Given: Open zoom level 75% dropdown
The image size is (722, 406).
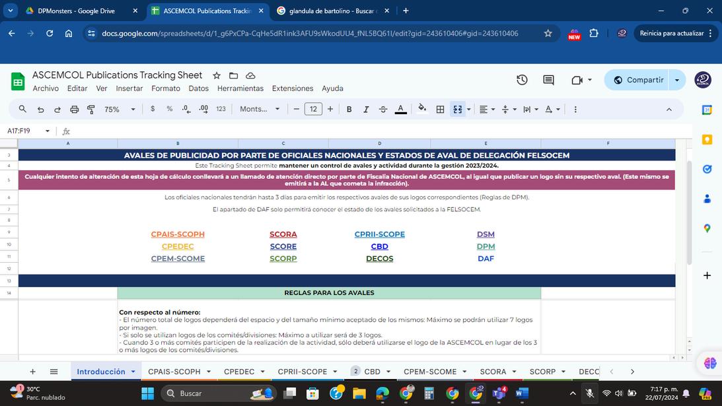Looking at the screenshot, I should coord(120,109).
